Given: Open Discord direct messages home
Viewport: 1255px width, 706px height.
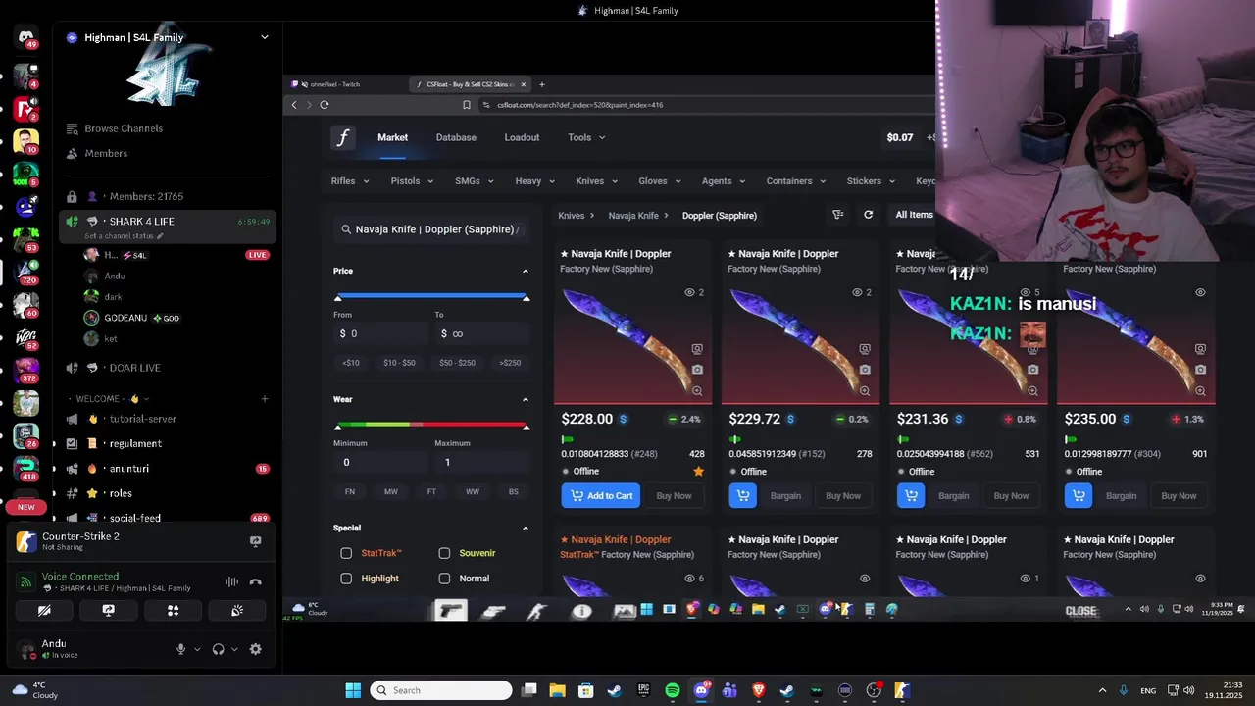Looking at the screenshot, I should (26, 38).
